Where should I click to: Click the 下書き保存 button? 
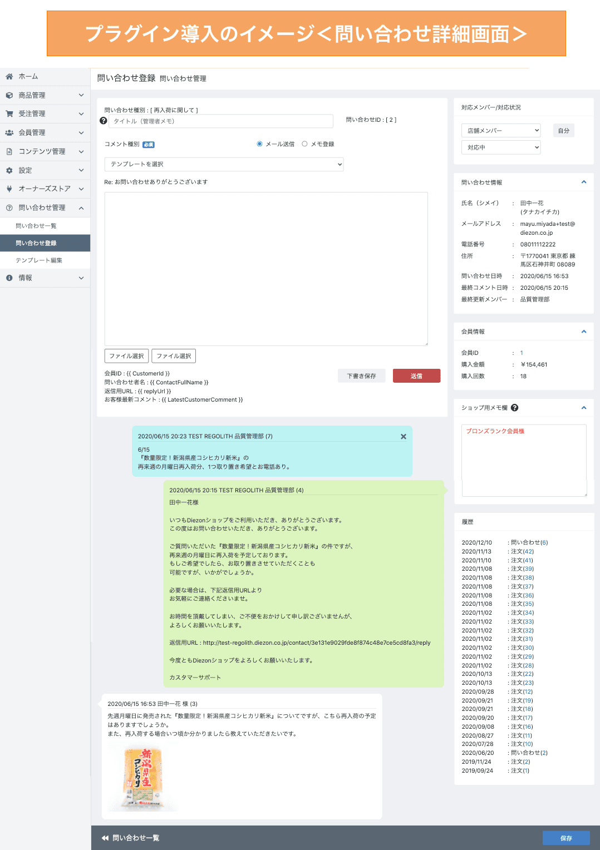(x=362, y=376)
